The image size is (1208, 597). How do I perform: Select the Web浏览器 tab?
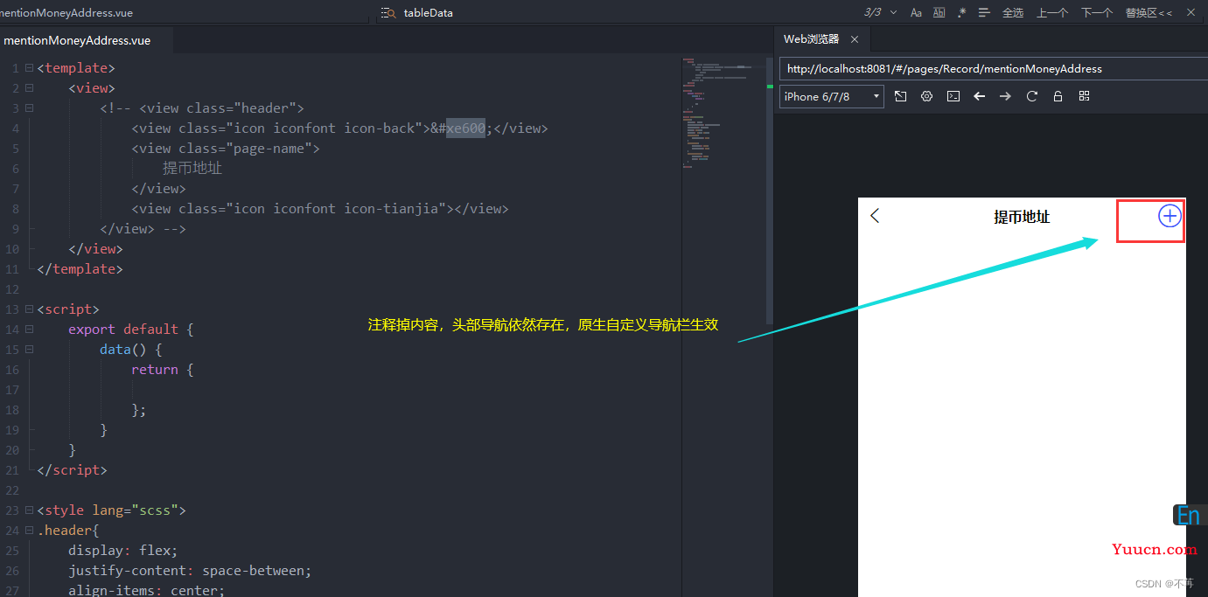811,39
